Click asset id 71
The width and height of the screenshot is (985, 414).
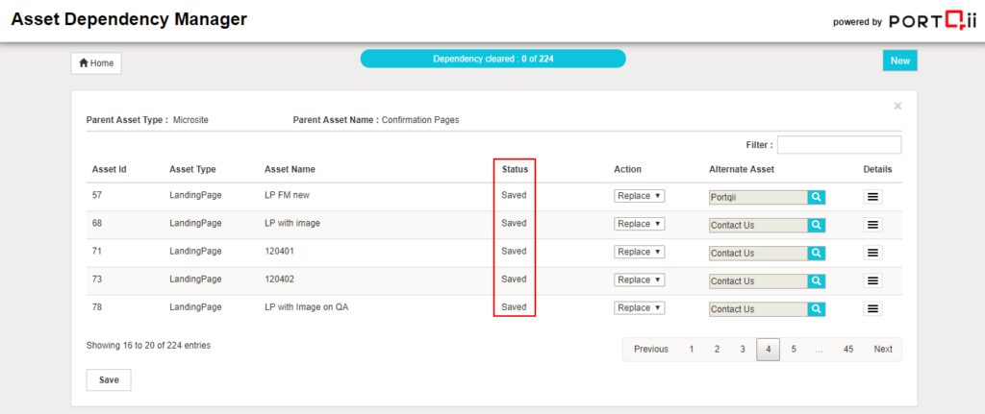(97, 251)
